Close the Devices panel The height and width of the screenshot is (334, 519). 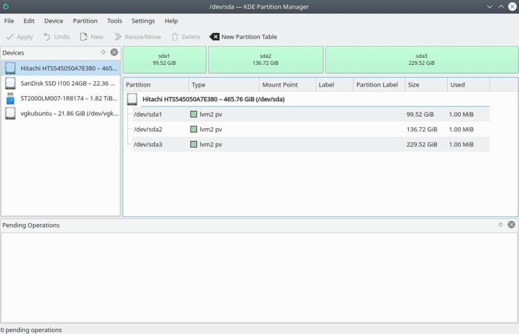(x=114, y=52)
